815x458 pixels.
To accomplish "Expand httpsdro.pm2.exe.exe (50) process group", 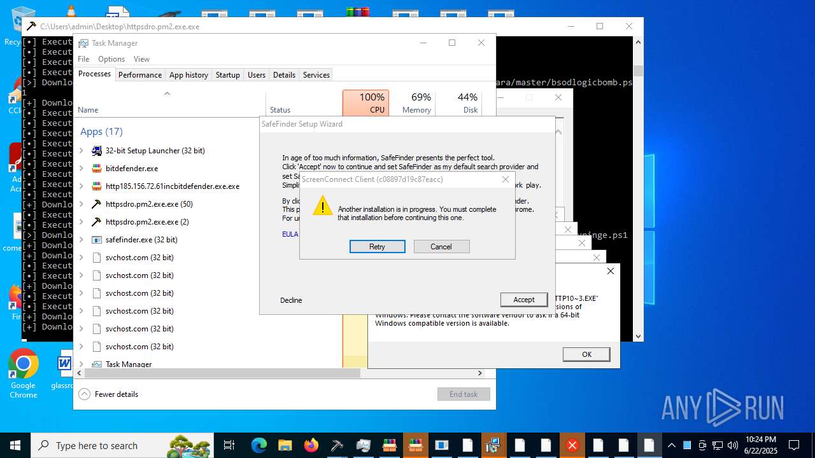I will click(x=81, y=204).
